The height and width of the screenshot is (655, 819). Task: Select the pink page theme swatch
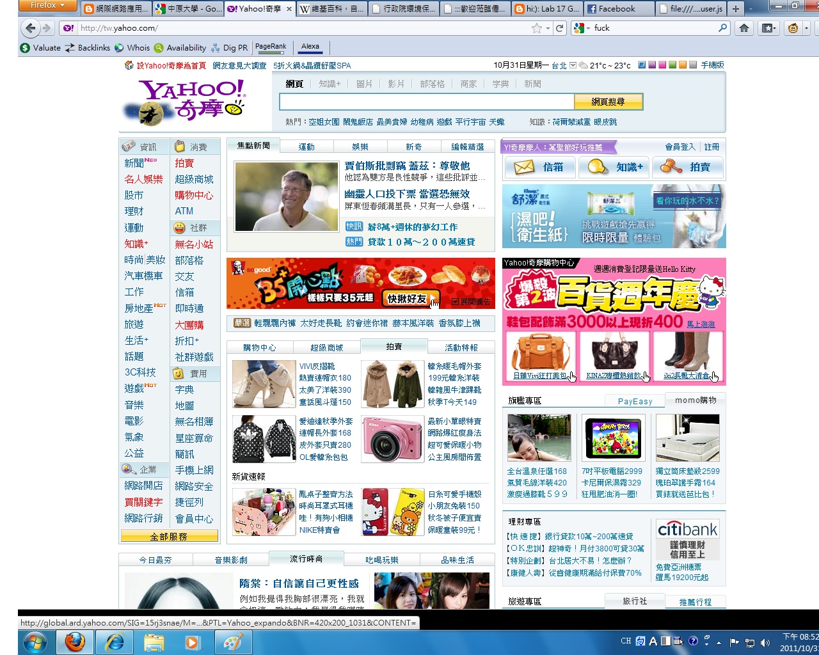tap(662, 65)
